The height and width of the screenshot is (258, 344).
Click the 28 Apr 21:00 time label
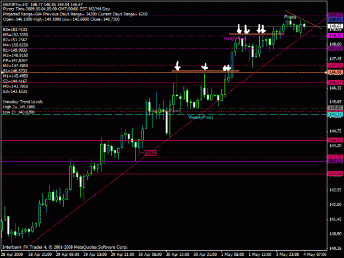click(x=40, y=255)
